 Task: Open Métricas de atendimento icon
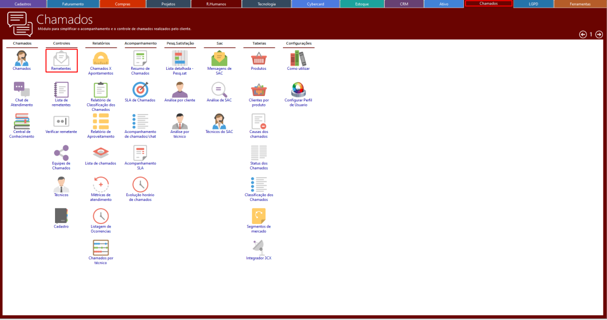(101, 184)
